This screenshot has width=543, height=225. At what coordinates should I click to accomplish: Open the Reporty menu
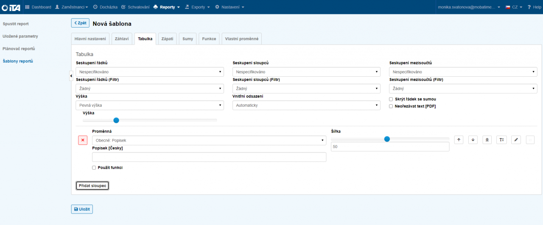click(x=167, y=7)
